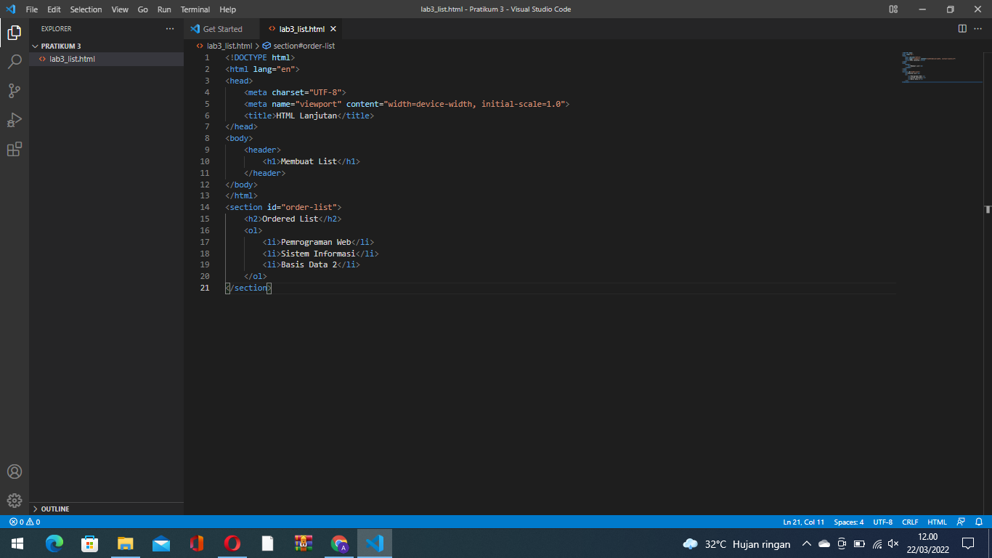Open the Run menu

(164, 9)
